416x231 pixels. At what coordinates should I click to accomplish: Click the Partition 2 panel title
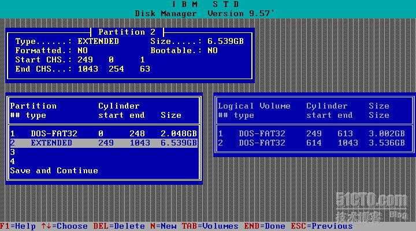[x=127, y=32]
